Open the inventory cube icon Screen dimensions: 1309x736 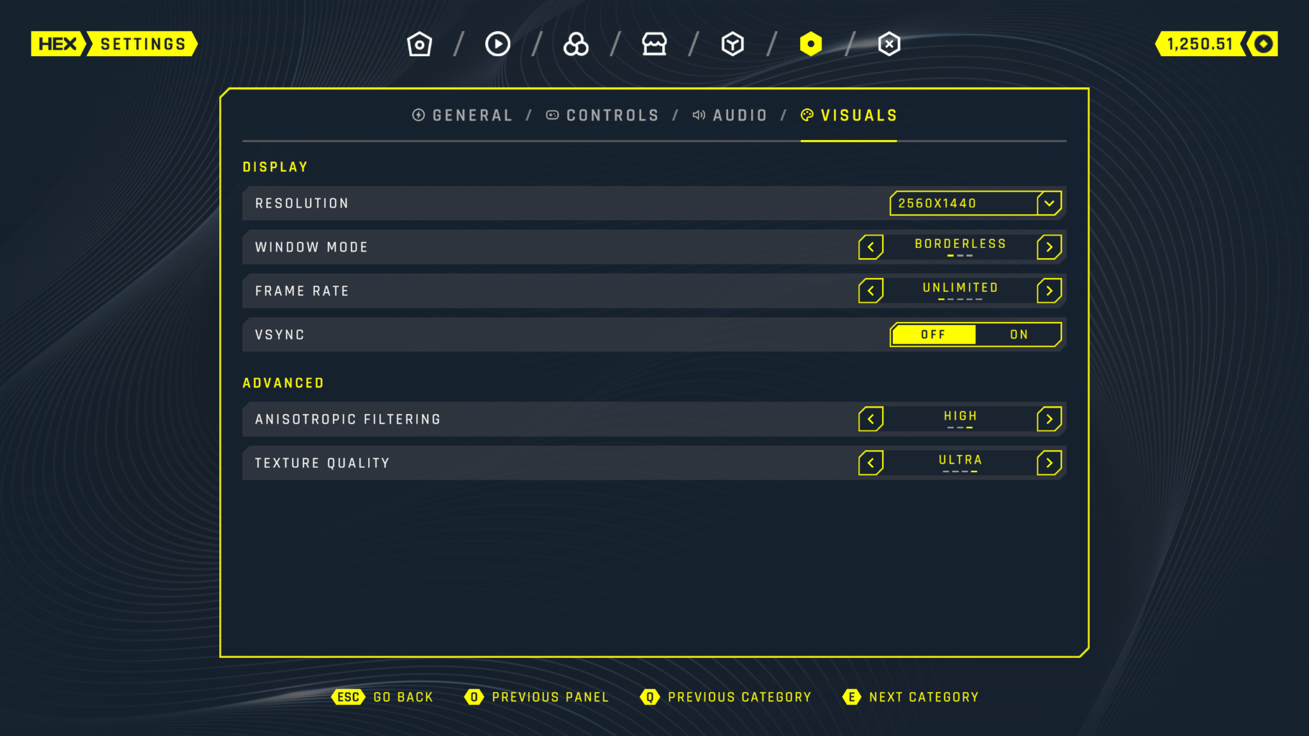click(x=732, y=43)
